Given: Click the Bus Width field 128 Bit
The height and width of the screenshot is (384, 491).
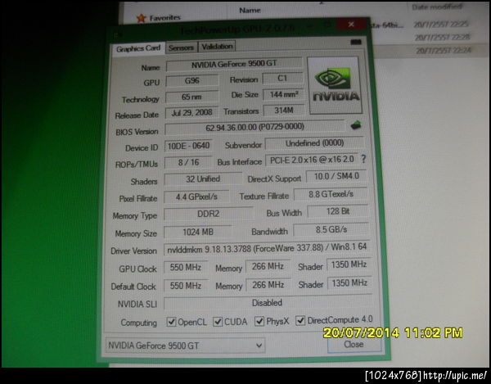Looking at the screenshot, I should [x=337, y=211].
